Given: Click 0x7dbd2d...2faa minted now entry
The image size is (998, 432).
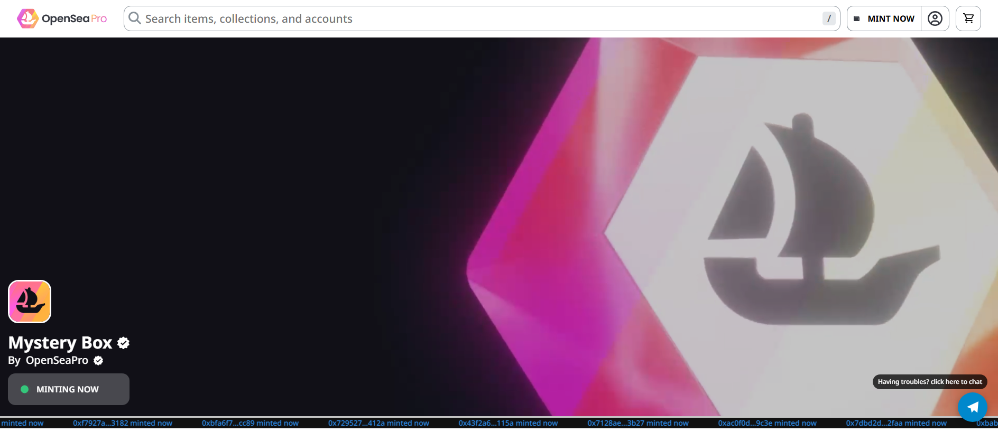Looking at the screenshot, I should (x=896, y=423).
